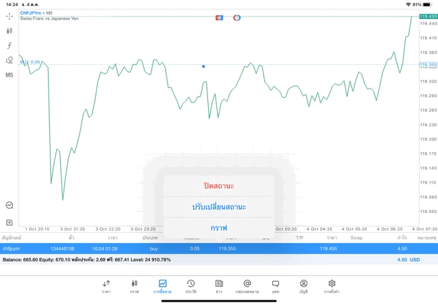Open the M5 timeframe selector
Screen dimensions: 438x305
click(x=10, y=75)
